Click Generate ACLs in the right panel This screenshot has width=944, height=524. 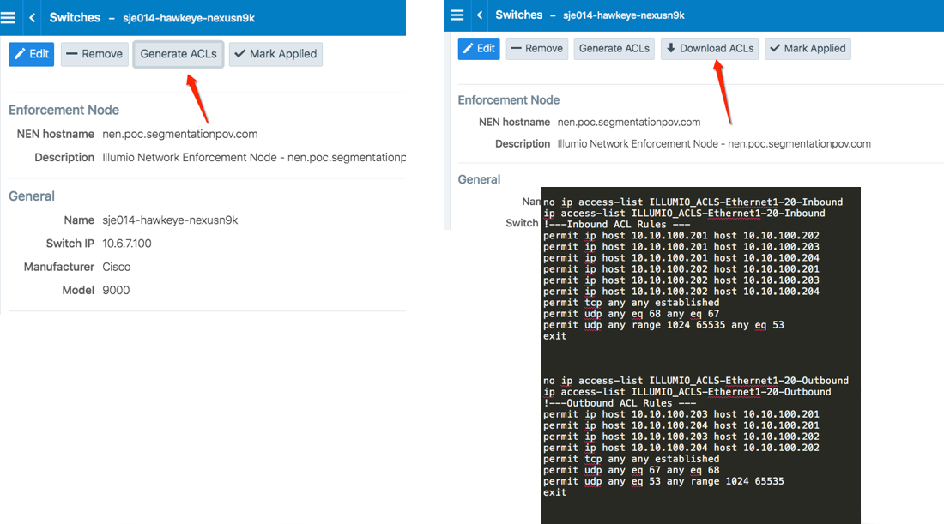(x=614, y=49)
